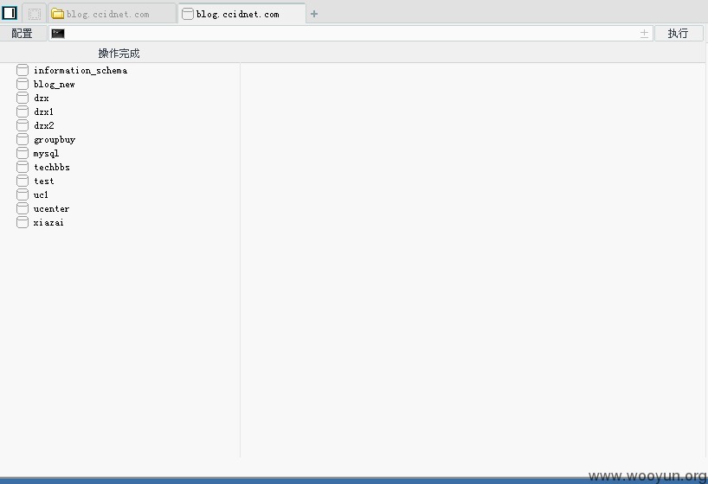
Task: Click mysql database icon
Action: click(x=23, y=153)
